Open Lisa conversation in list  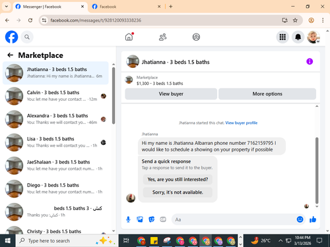pyautogui.click(x=55, y=142)
